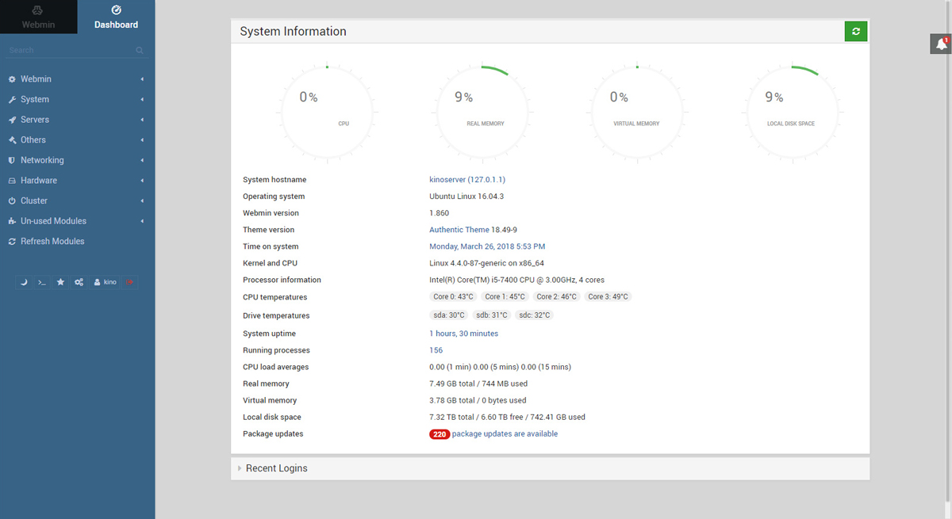Click the Core 2: 46°C temperature badge
This screenshot has width=952, height=519.
coord(556,297)
